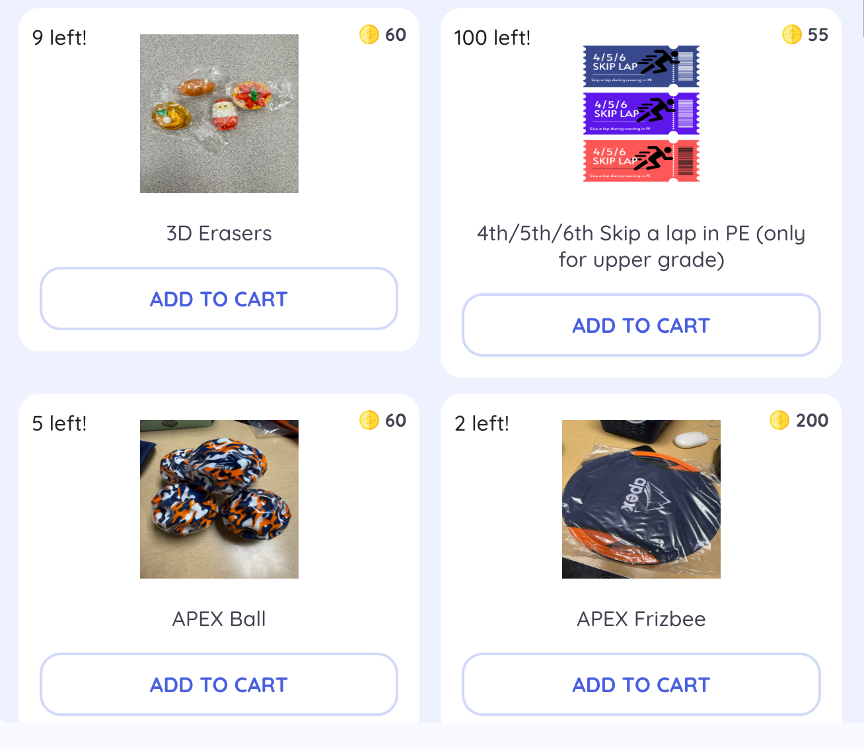864x749 pixels.
Task: Click the APEX Frizbee item name
Action: [641, 620]
